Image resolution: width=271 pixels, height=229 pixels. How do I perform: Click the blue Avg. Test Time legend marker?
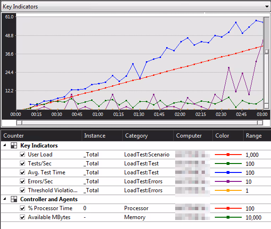pos(228,172)
